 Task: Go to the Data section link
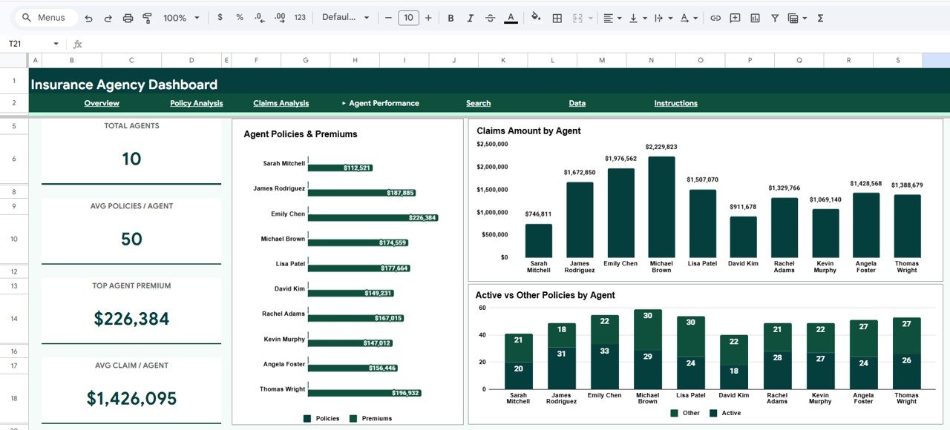click(577, 103)
